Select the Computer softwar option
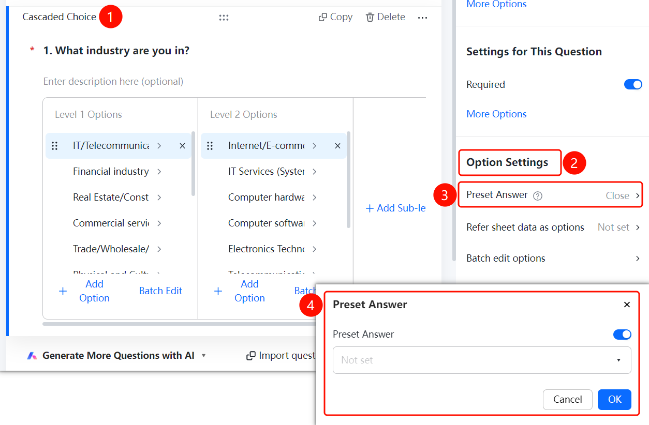Screen dimensions: 649x425 click(266, 223)
